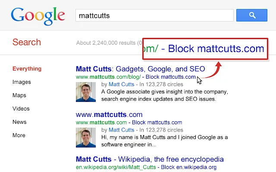Switch to Images results
Viewport: 276px width, 172px height.
(22, 82)
